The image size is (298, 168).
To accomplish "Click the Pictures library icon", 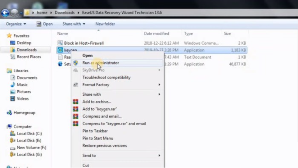I will [x=12, y=92].
